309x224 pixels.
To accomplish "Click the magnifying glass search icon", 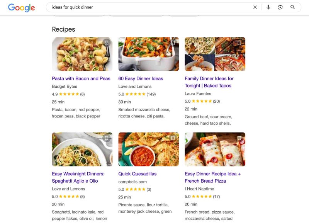I will click(x=293, y=7).
